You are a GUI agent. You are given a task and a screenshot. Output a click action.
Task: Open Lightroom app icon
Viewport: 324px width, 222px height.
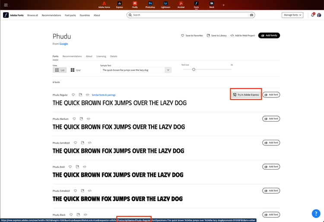[x=165, y=5]
